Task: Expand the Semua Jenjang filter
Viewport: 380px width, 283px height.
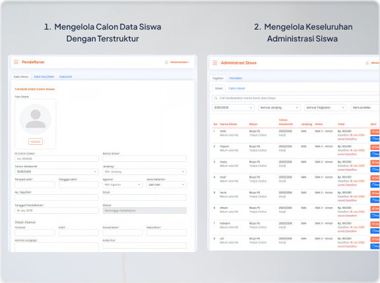Action: pyautogui.click(x=279, y=107)
